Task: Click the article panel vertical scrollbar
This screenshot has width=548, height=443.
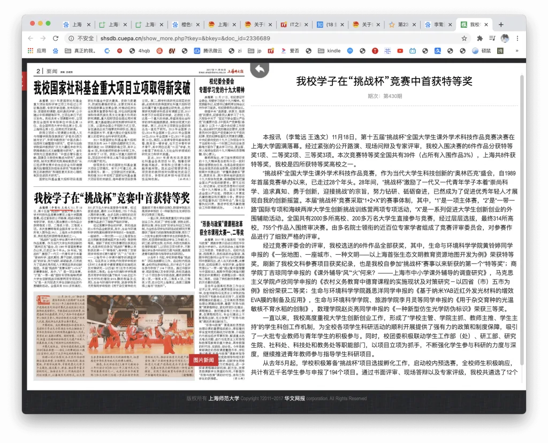Action: [522, 220]
